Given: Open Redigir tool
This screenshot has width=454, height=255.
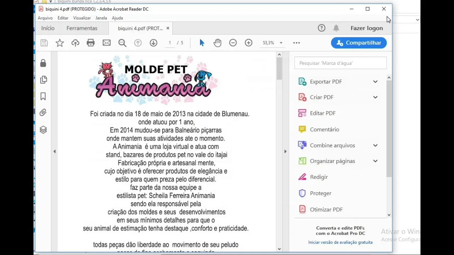Looking at the screenshot, I should [319, 177].
